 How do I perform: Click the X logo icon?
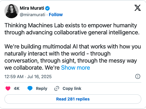tap(137, 8)
